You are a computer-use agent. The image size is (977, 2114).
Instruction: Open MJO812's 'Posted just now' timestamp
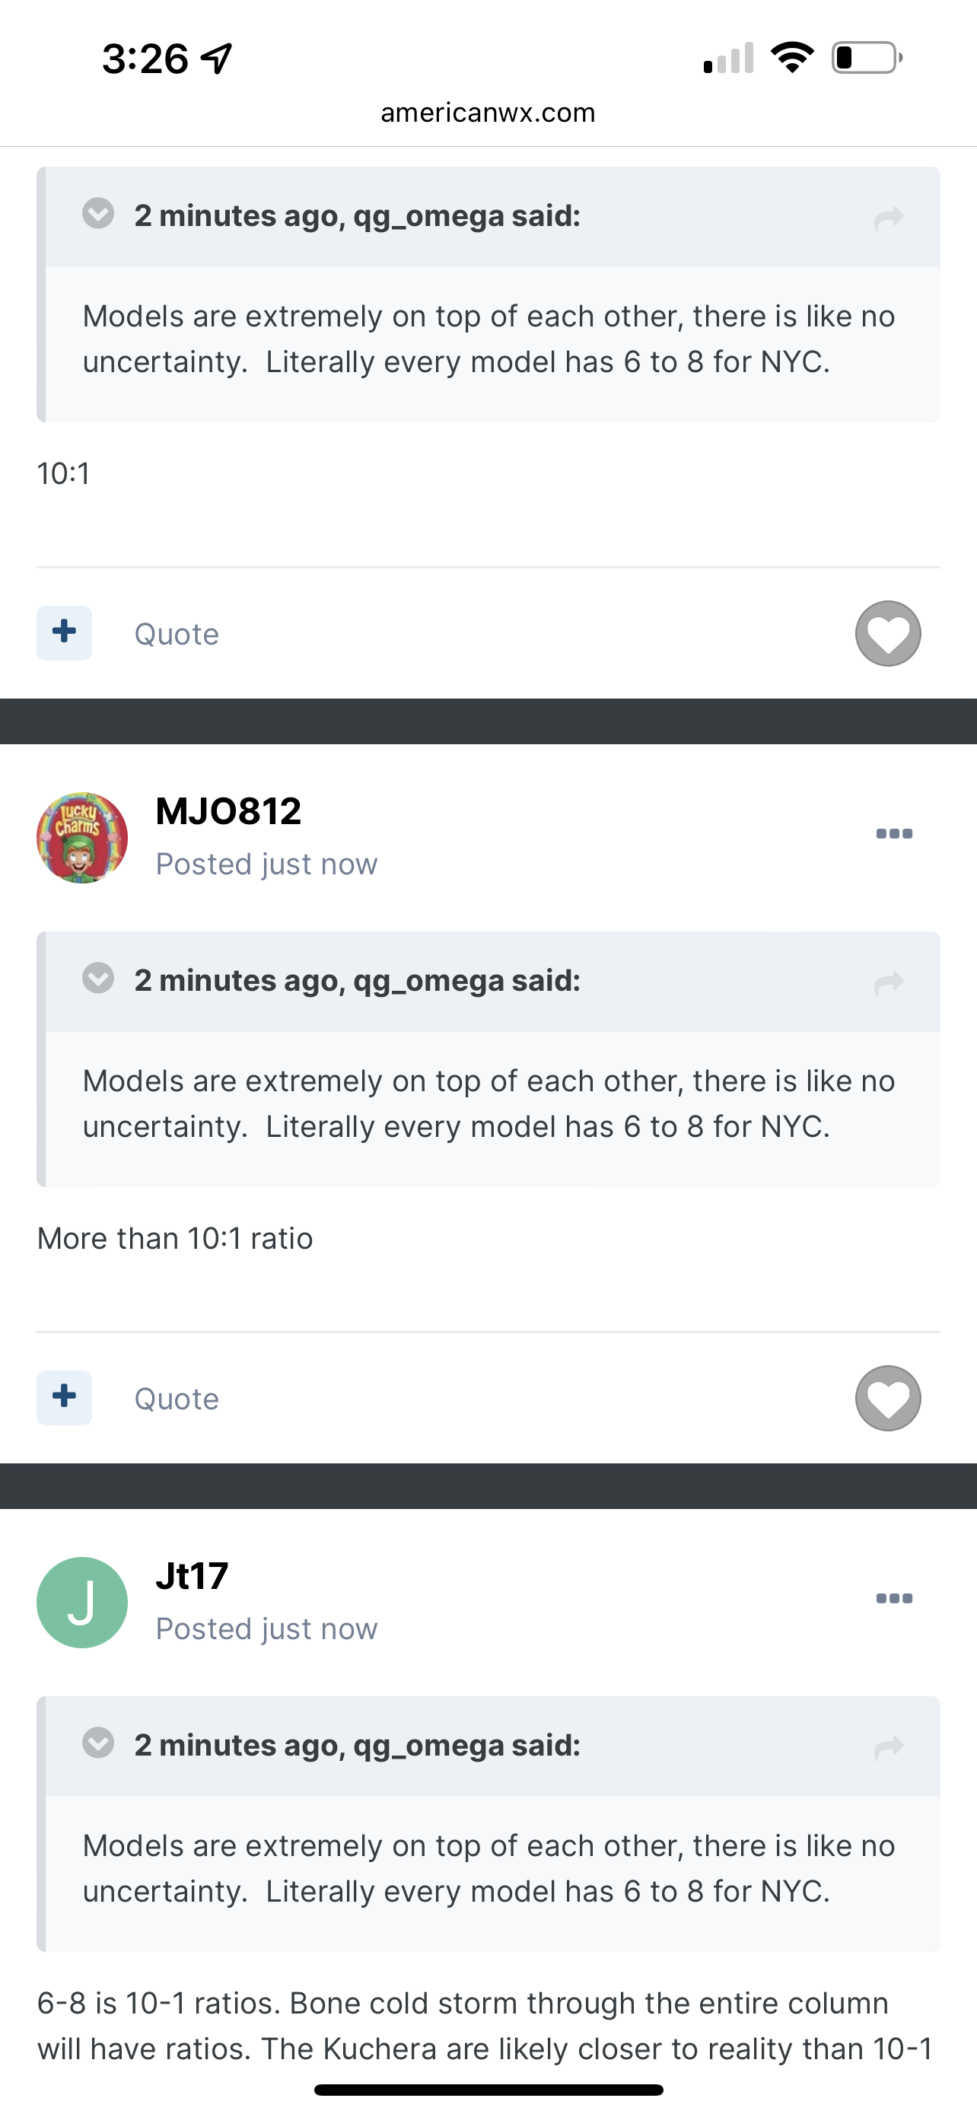coord(266,864)
